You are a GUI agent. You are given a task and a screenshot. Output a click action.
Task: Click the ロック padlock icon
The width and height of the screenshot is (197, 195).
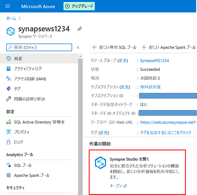pos(9,142)
